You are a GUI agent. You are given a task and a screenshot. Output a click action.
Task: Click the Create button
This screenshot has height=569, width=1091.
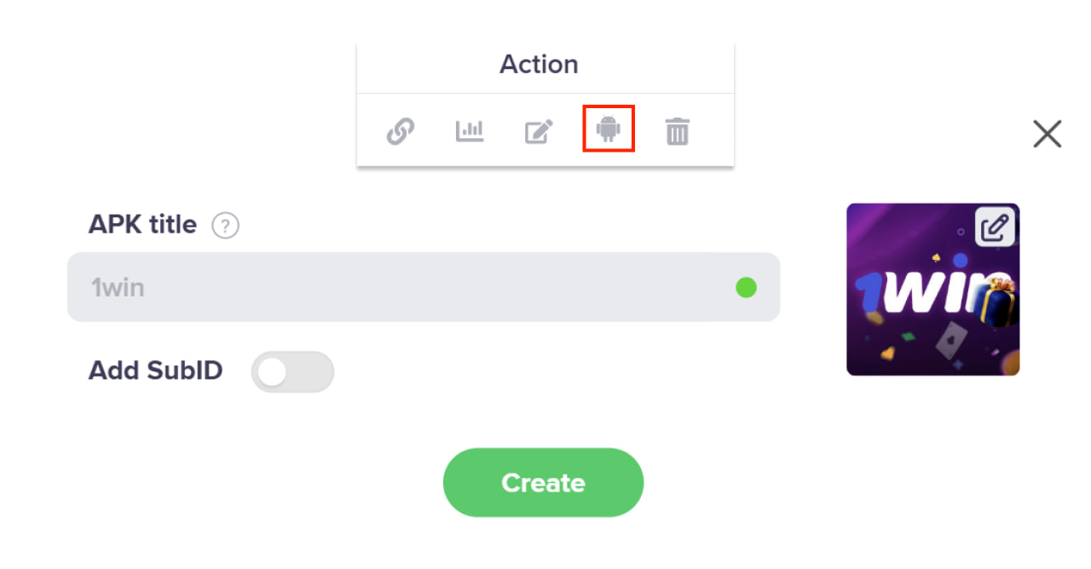point(543,482)
